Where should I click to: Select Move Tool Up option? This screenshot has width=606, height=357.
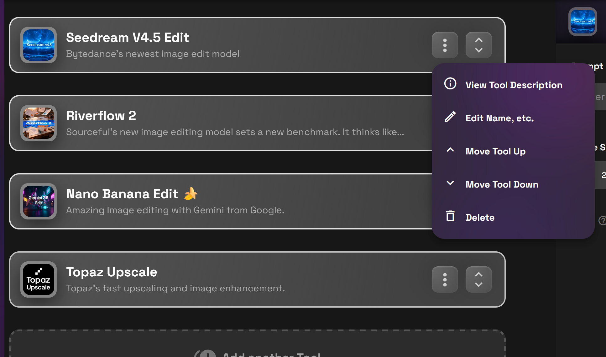(495, 151)
